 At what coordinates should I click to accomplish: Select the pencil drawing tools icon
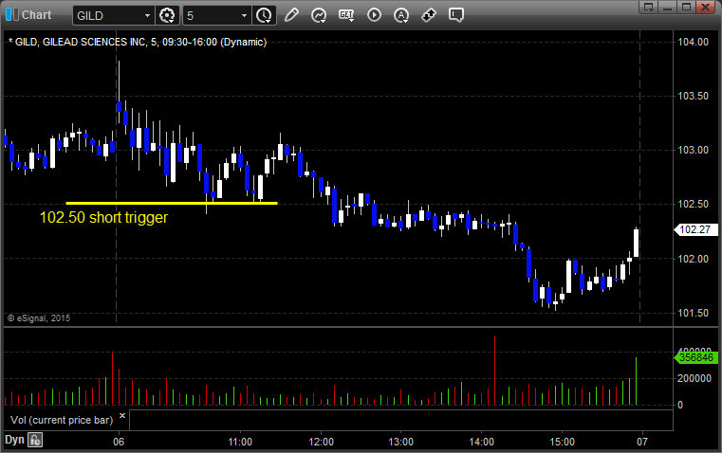291,15
